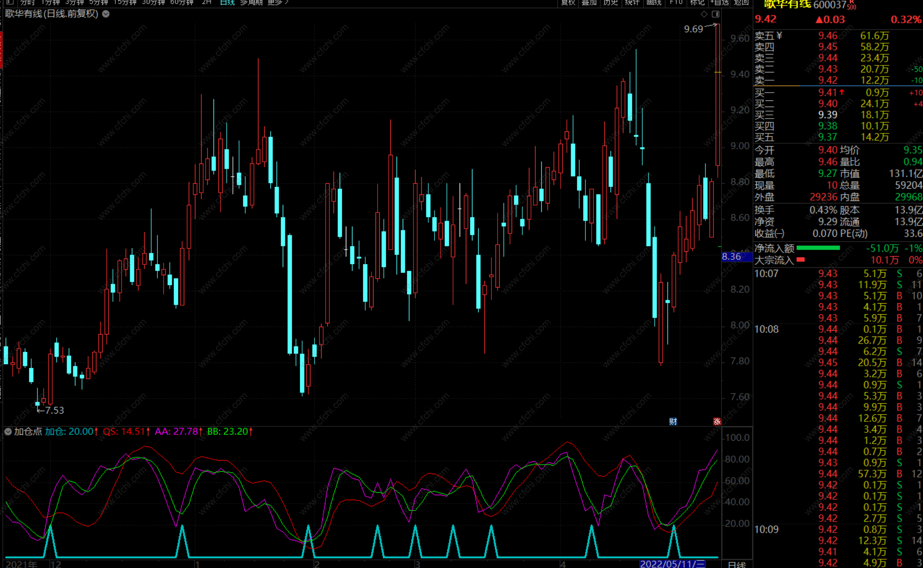Select the 多周期 view tab
The height and width of the screenshot is (568, 923).
click(x=251, y=2)
